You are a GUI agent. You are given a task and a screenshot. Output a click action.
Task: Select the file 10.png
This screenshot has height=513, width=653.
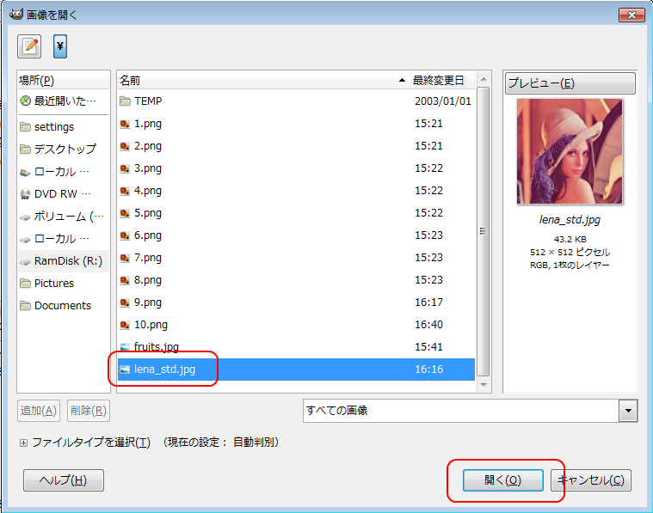296,325
